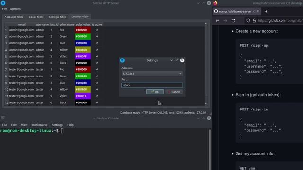Viewport: 303px width, 170px height.
Task: Click the color_name column header
Action: (67, 24)
